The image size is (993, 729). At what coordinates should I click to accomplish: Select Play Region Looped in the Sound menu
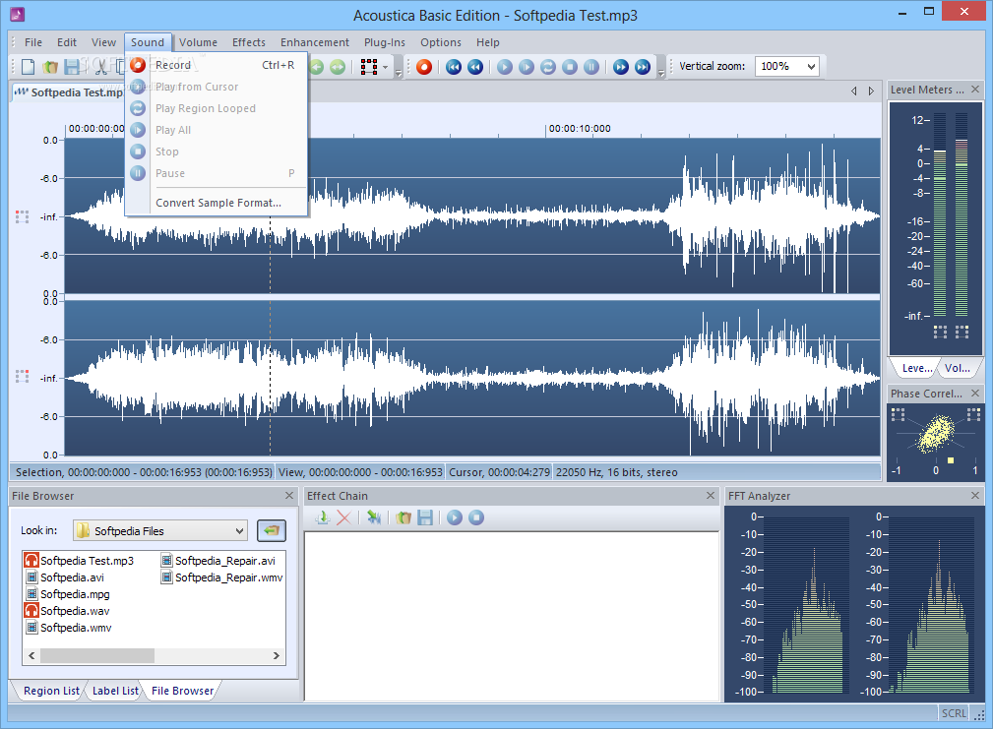click(217, 108)
